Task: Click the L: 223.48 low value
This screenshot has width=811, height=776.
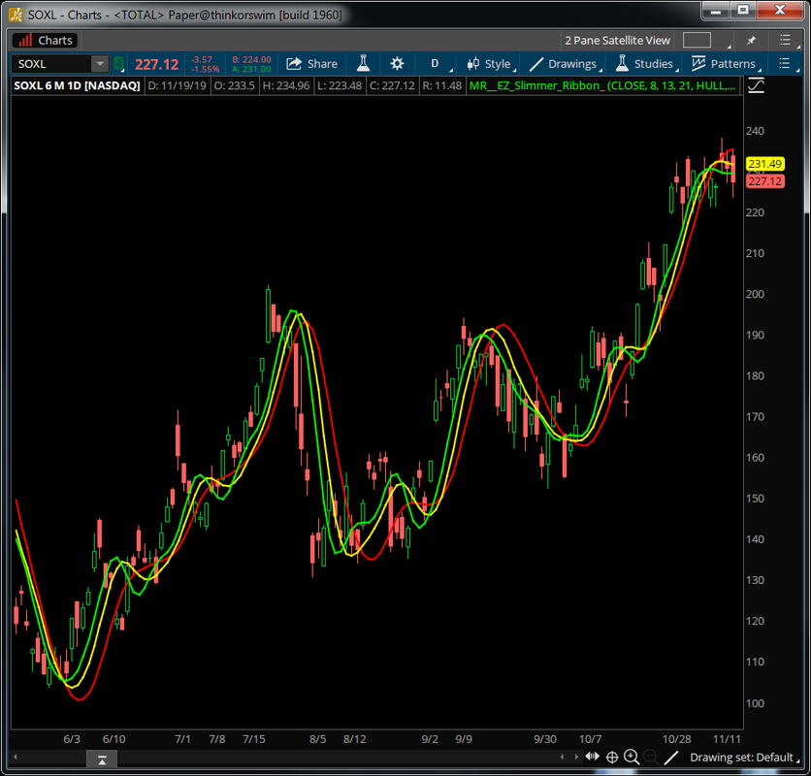Action: (x=339, y=85)
